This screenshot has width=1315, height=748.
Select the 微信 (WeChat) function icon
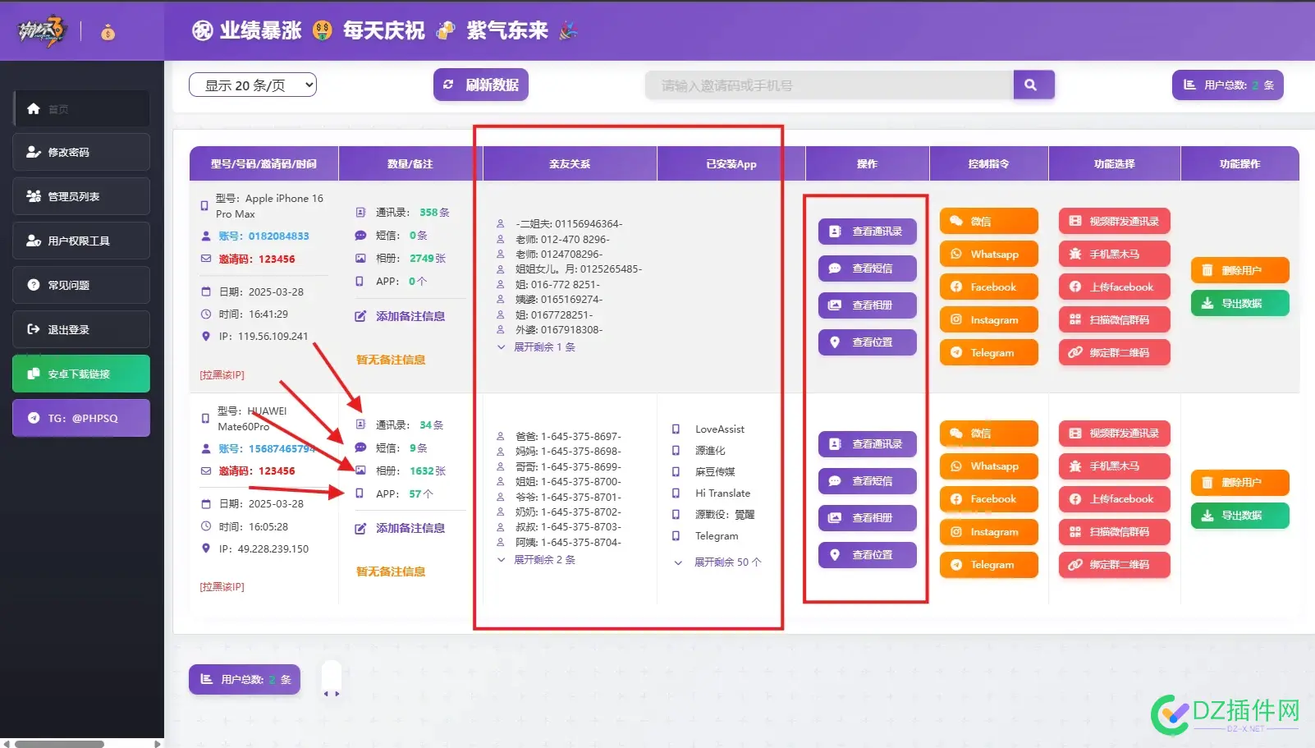988,220
